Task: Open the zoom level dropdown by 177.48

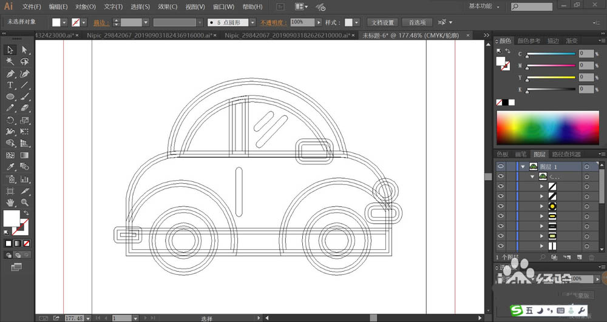Action: (88, 318)
